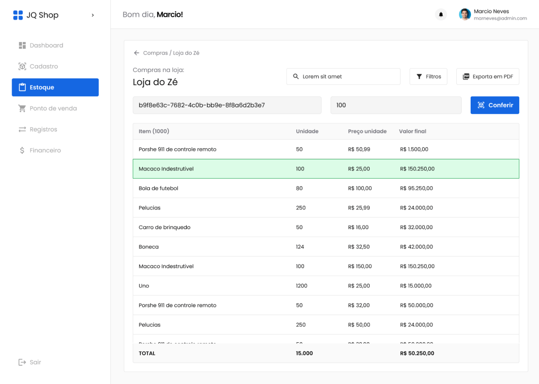Click the Financeiro dollar icon

click(x=22, y=150)
